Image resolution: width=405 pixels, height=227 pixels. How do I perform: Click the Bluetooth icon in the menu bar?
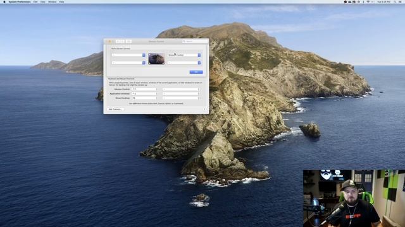click(363, 2)
